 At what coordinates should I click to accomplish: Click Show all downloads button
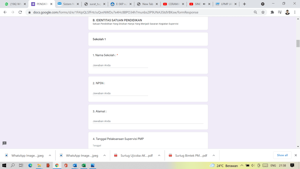click(x=282, y=155)
